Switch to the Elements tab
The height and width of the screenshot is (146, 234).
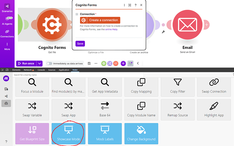click(16, 70)
